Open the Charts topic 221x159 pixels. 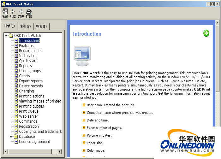pos(24,76)
